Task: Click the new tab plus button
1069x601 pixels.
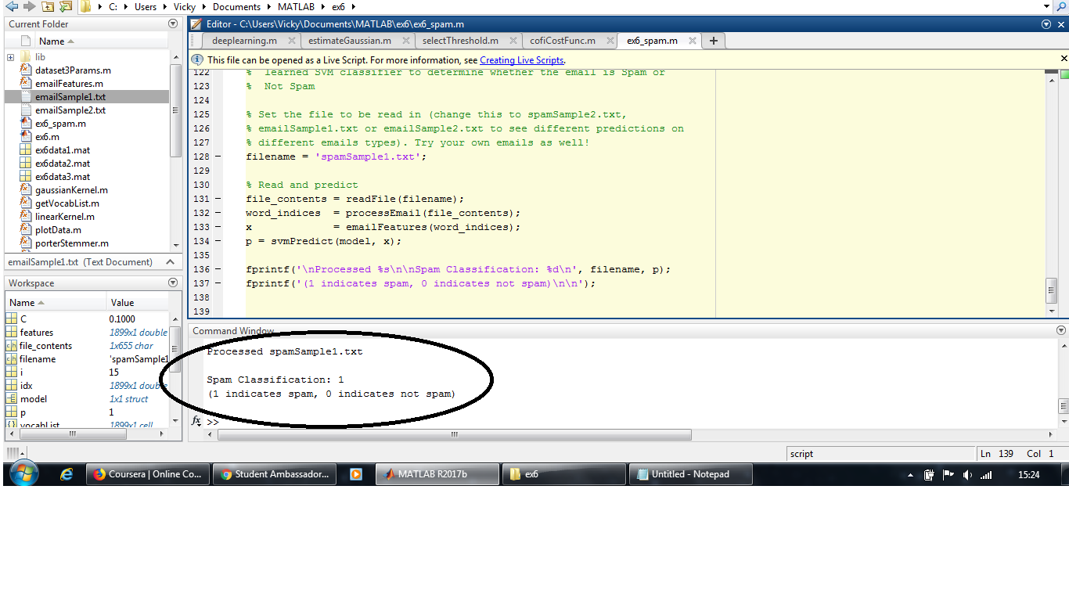Action: (713, 41)
